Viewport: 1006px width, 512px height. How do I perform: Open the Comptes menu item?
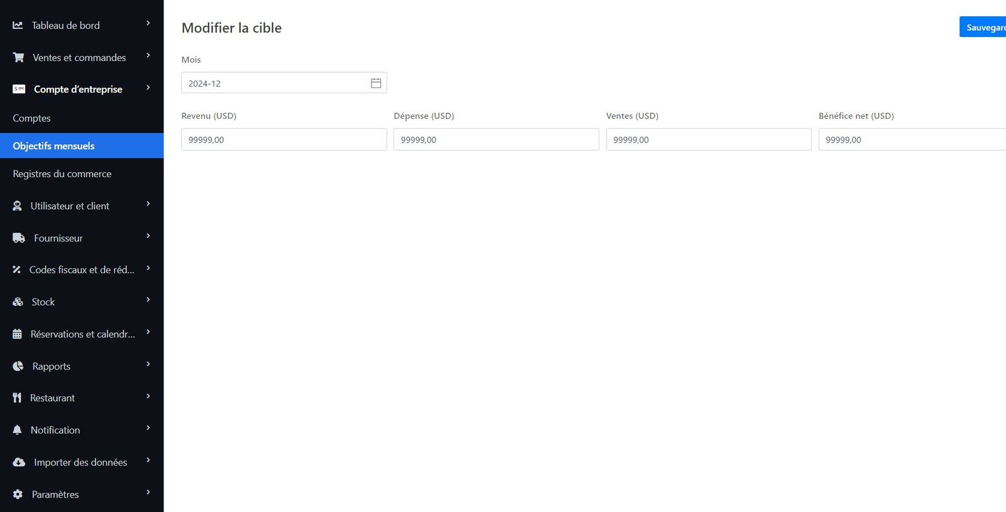(x=31, y=118)
